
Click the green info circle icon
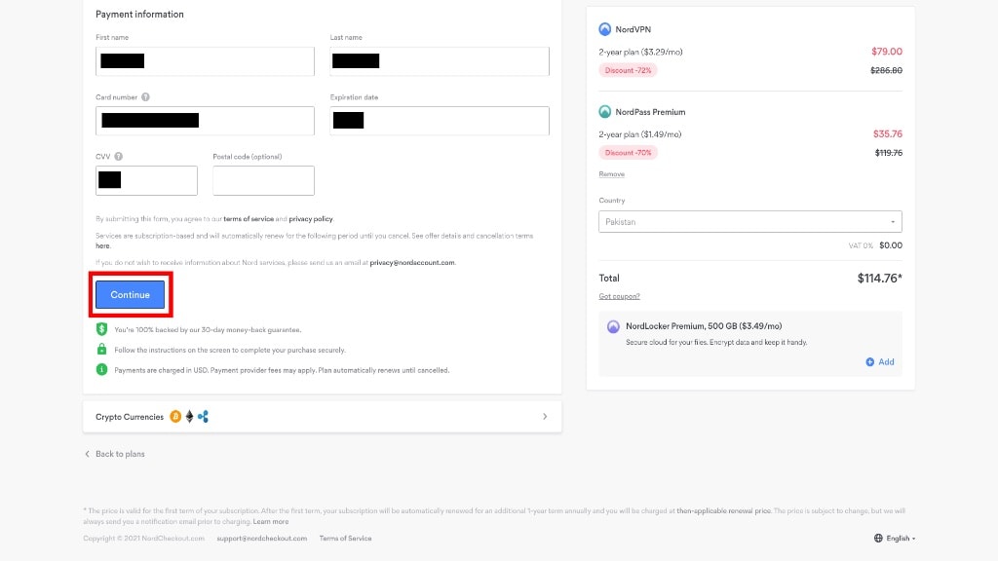coord(101,369)
